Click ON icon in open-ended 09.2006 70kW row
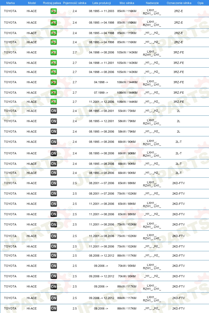The image size is (209, 313). [x=54, y=266]
